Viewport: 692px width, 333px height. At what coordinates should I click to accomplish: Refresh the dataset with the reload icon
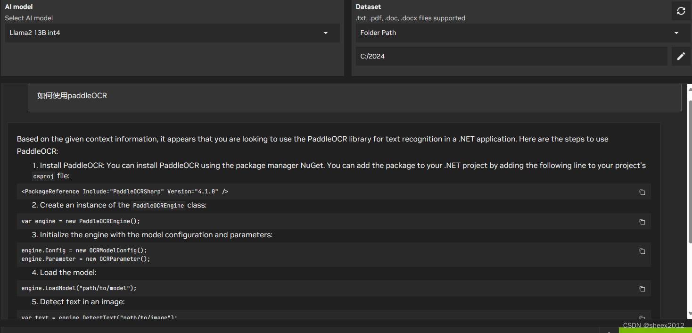coord(681,11)
